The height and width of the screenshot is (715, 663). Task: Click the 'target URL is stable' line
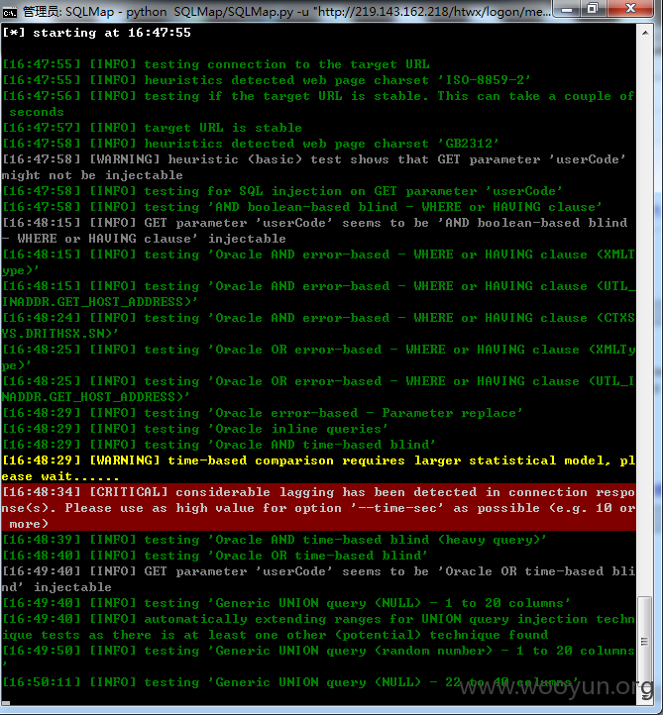[x=152, y=128]
